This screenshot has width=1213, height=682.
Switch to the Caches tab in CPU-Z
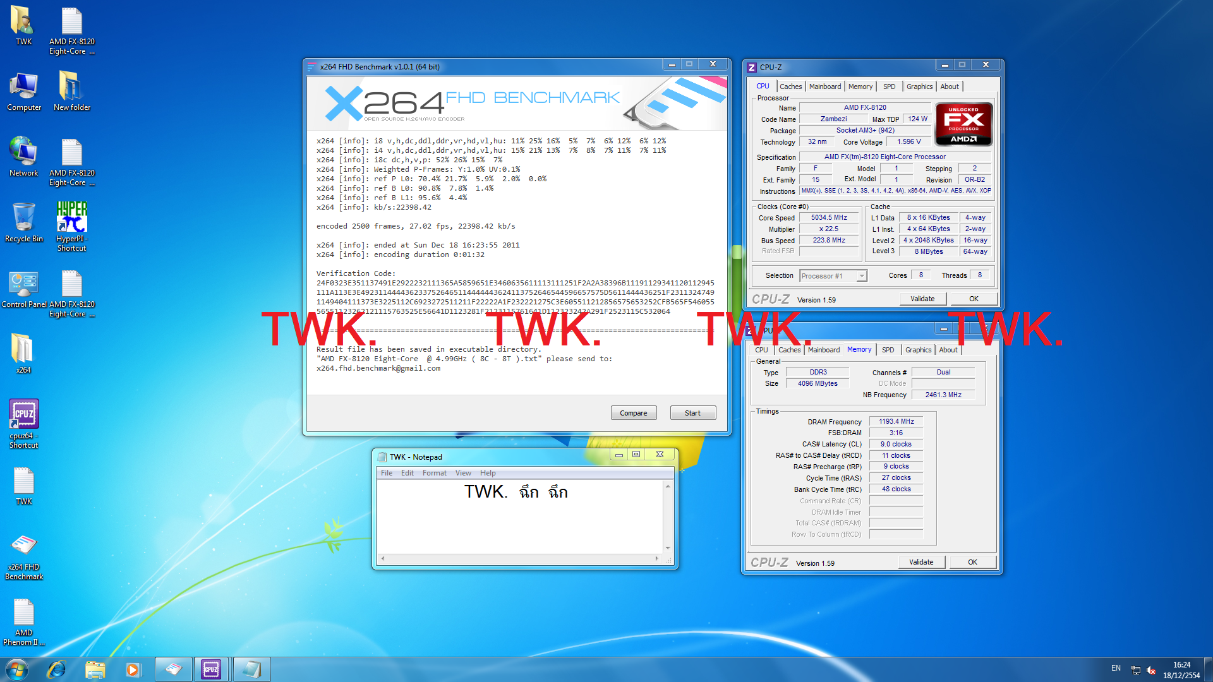click(790, 87)
